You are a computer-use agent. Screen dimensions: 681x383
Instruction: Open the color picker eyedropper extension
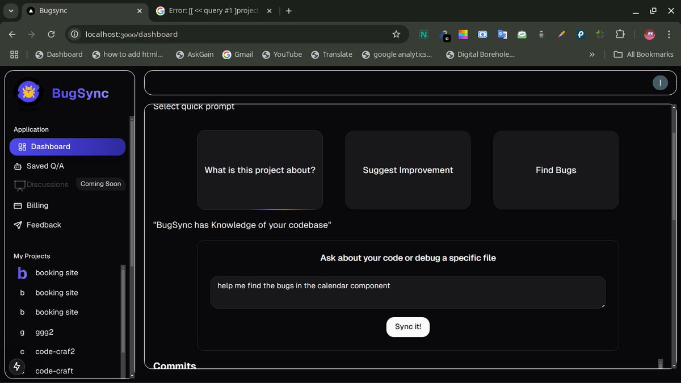[x=561, y=34]
